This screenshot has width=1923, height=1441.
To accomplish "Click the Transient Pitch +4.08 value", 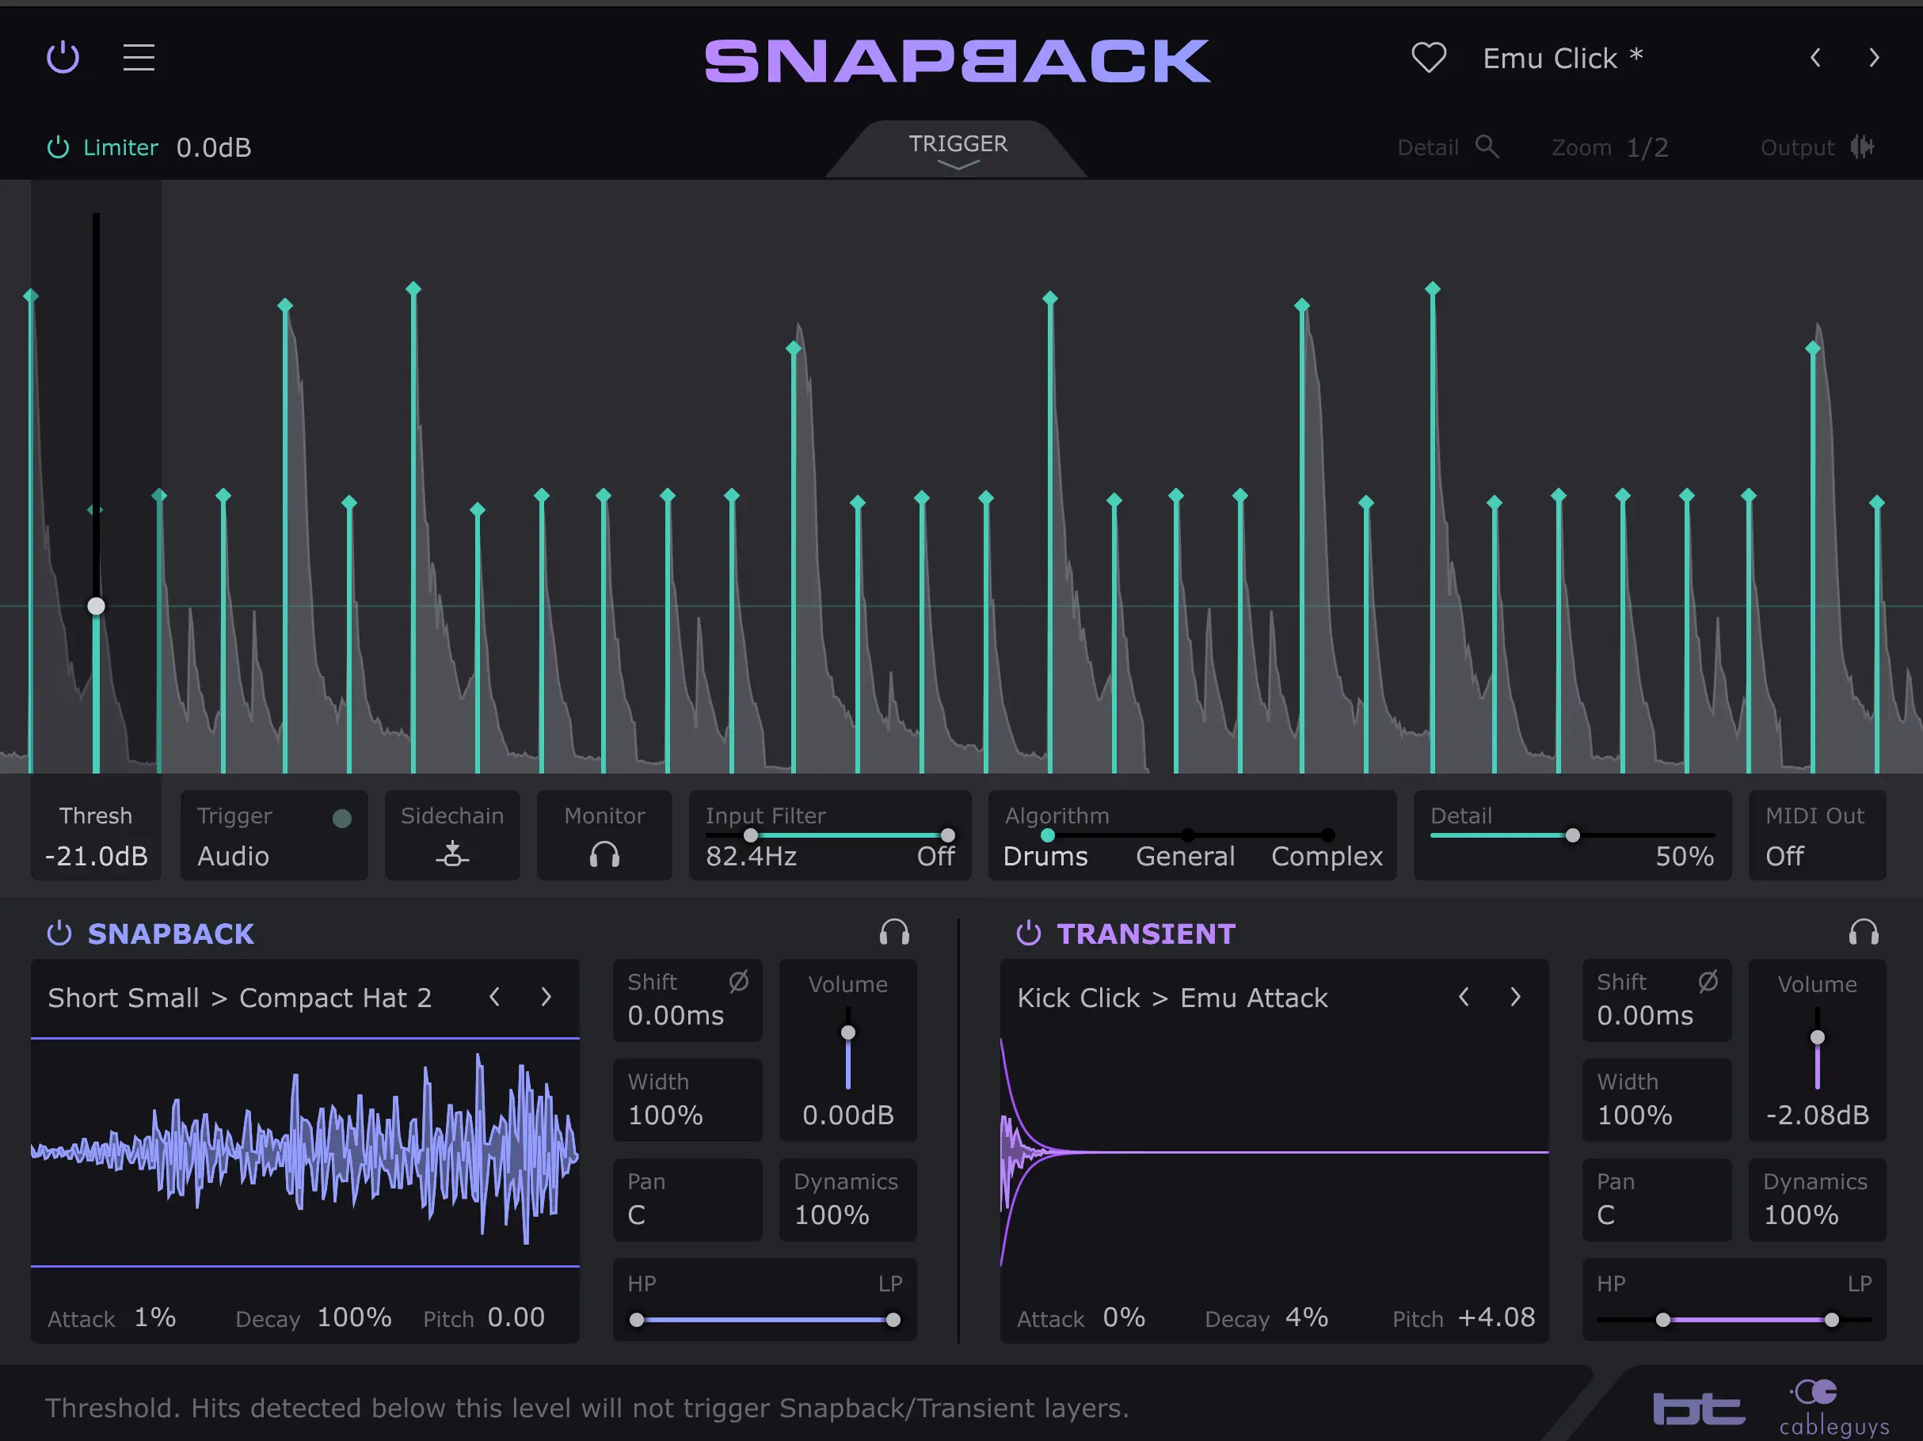I will click(x=1496, y=1317).
